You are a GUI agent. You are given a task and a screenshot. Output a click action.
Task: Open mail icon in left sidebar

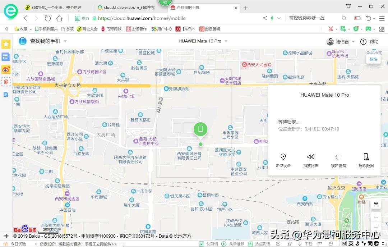click(x=6, y=82)
